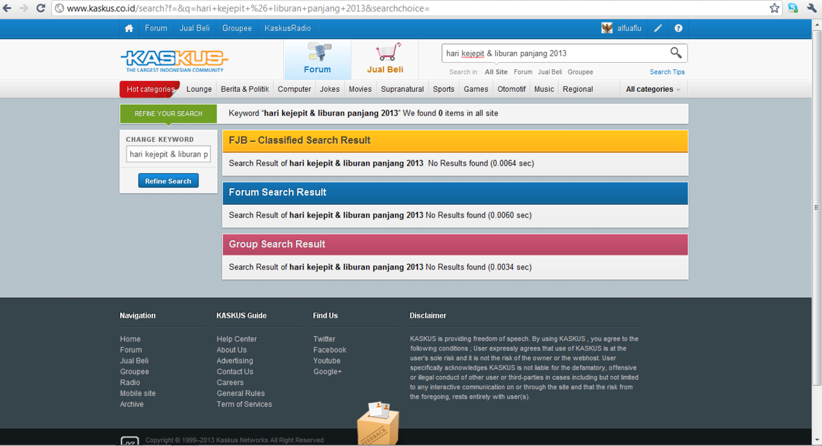
Task: Collapse the Refine Your Search panel header
Action: click(x=168, y=114)
